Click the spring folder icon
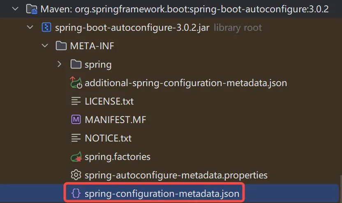The height and width of the screenshot is (203, 342). 76,64
